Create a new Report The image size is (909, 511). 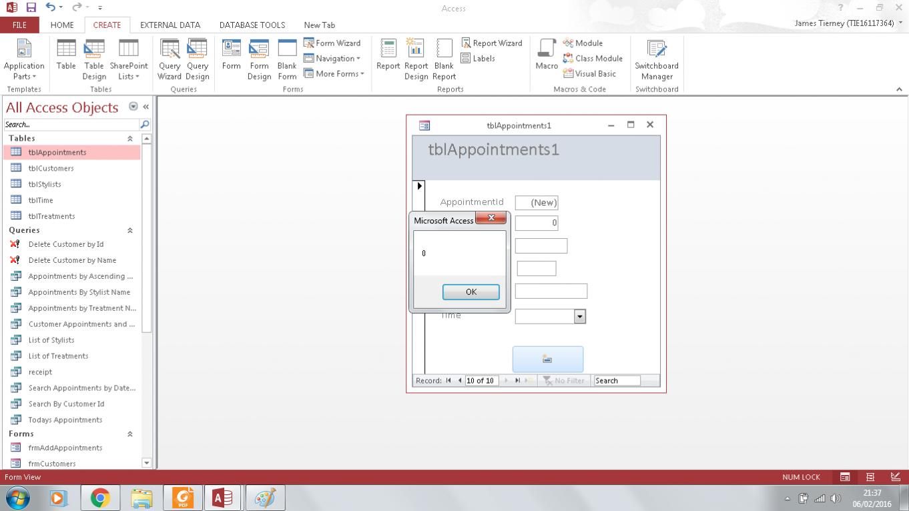pos(388,55)
